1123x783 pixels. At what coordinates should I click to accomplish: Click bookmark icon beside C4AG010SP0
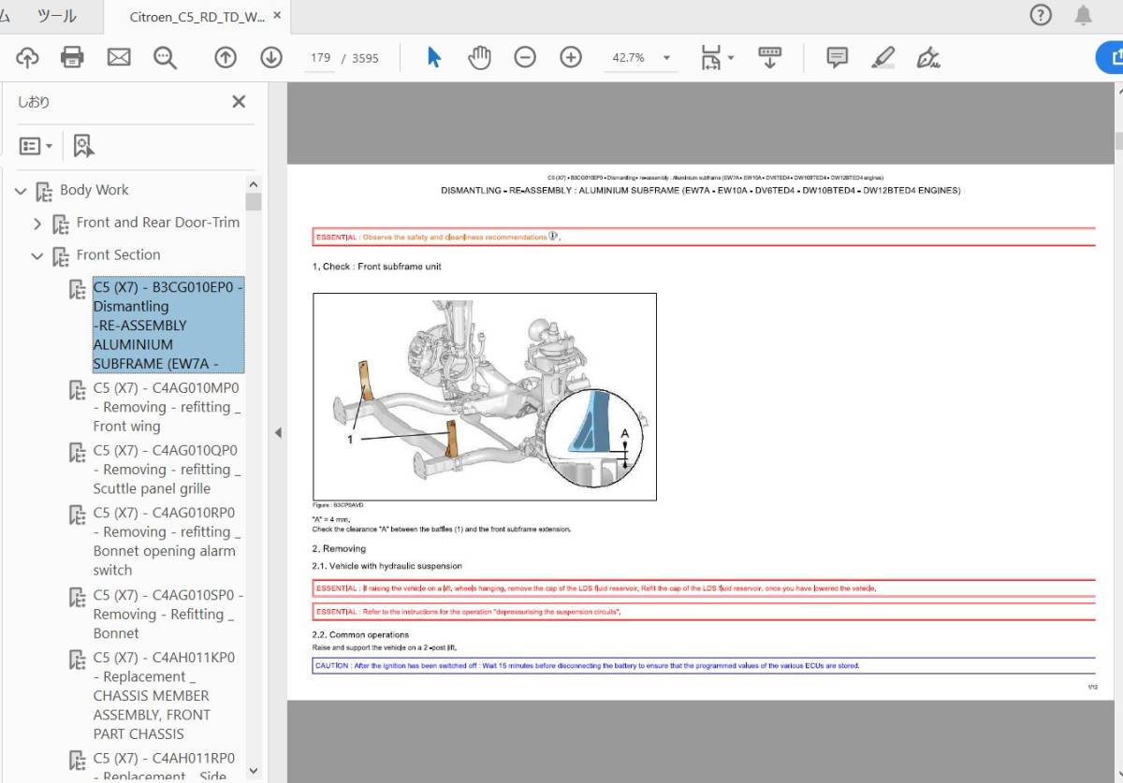[78, 597]
